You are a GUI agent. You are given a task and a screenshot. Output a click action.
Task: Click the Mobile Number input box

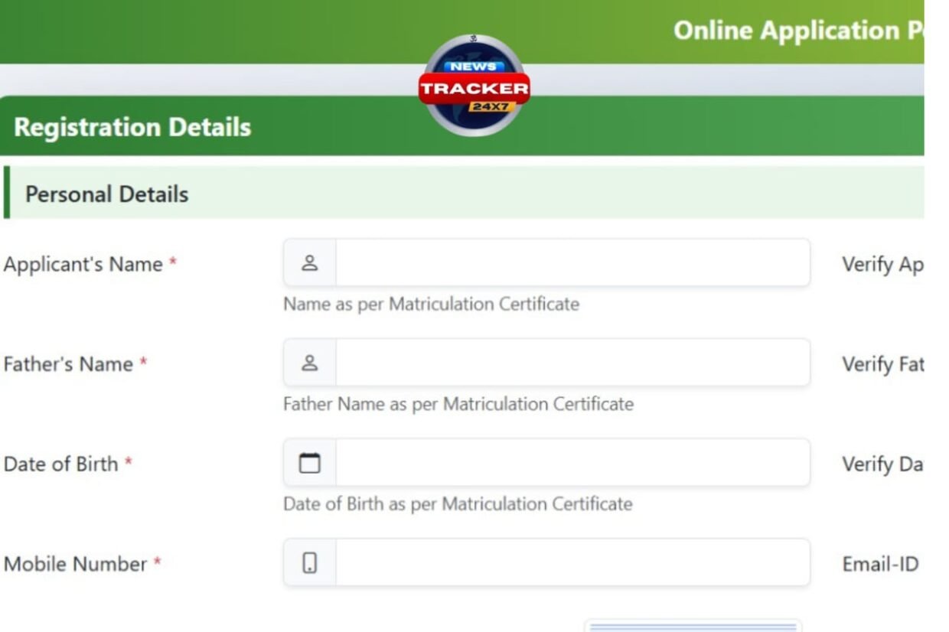click(572, 562)
